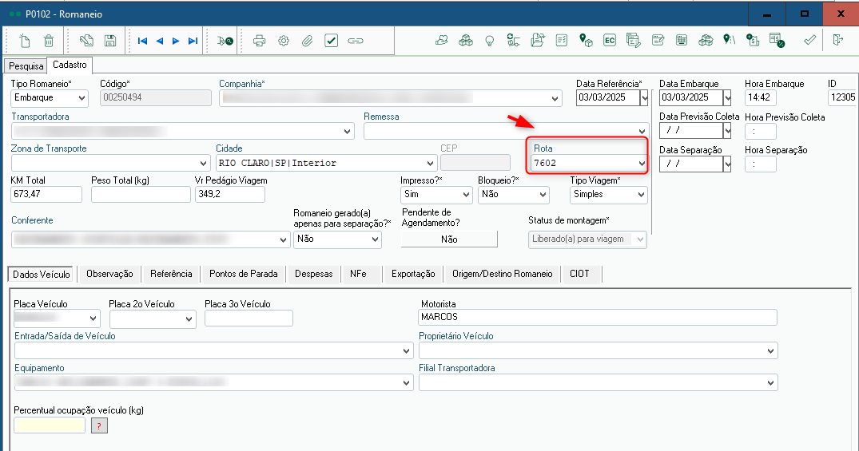Click the Motorista field showing MARCOS
Screen dimensions: 859x451
[598, 317]
